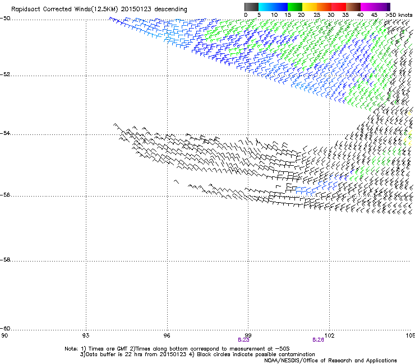Click the longitude label '90'

pos(4,335)
